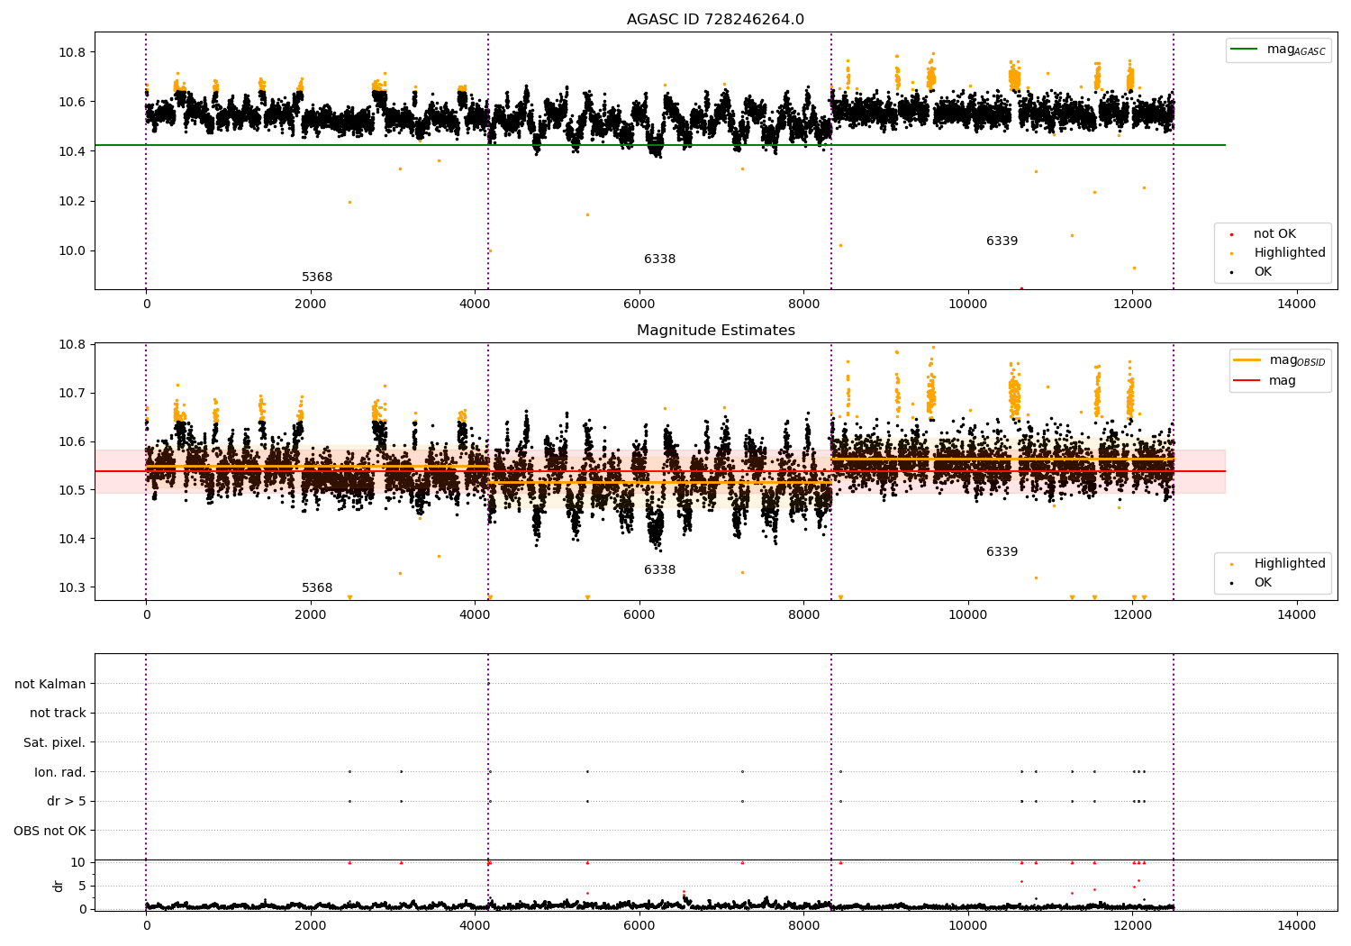The width and height of the screenshot is (1351, 946).
Task: Click the 'Ion. rad.' row label
Action: pyautogui.click(x=59, y=772)
